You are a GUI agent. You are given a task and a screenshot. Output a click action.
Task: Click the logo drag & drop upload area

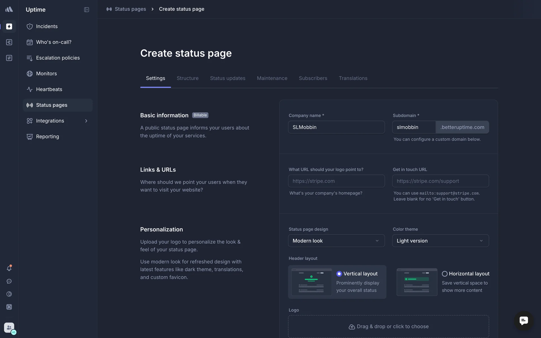[x=388, y=326]
